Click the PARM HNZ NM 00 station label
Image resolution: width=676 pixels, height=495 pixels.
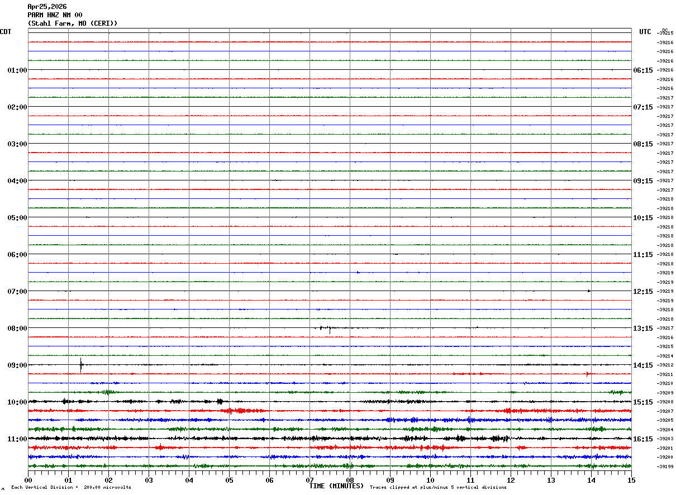tap(55, 15)
